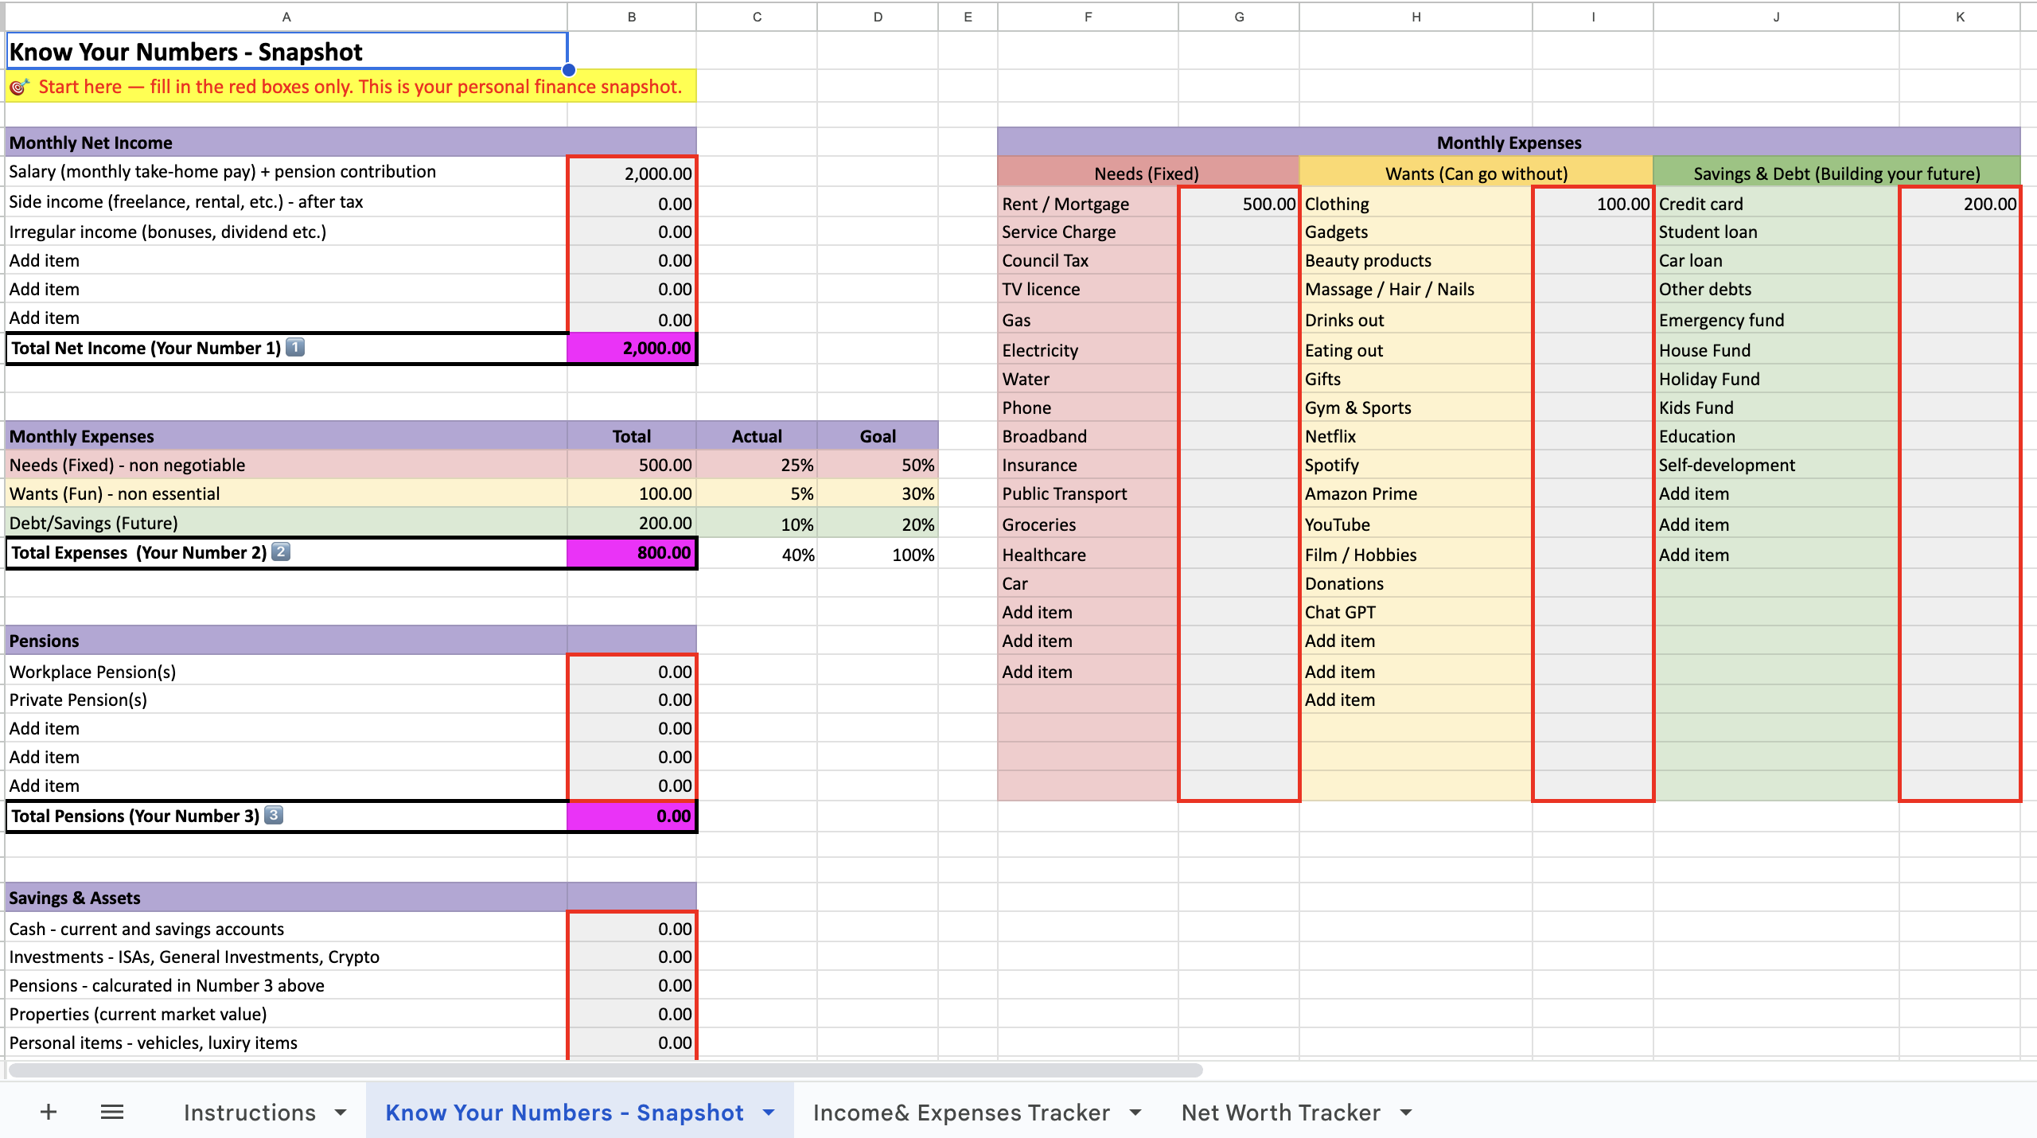The height and width of the screenshot is (1138, 2037).
Task: Expand the Know Your Numbers tab menu arrow
Action: 769,1112
